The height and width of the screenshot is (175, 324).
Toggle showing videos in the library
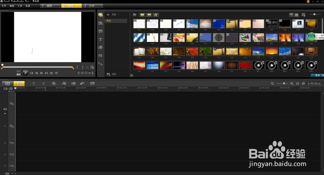pyautogui.click(x=142, y=15)
